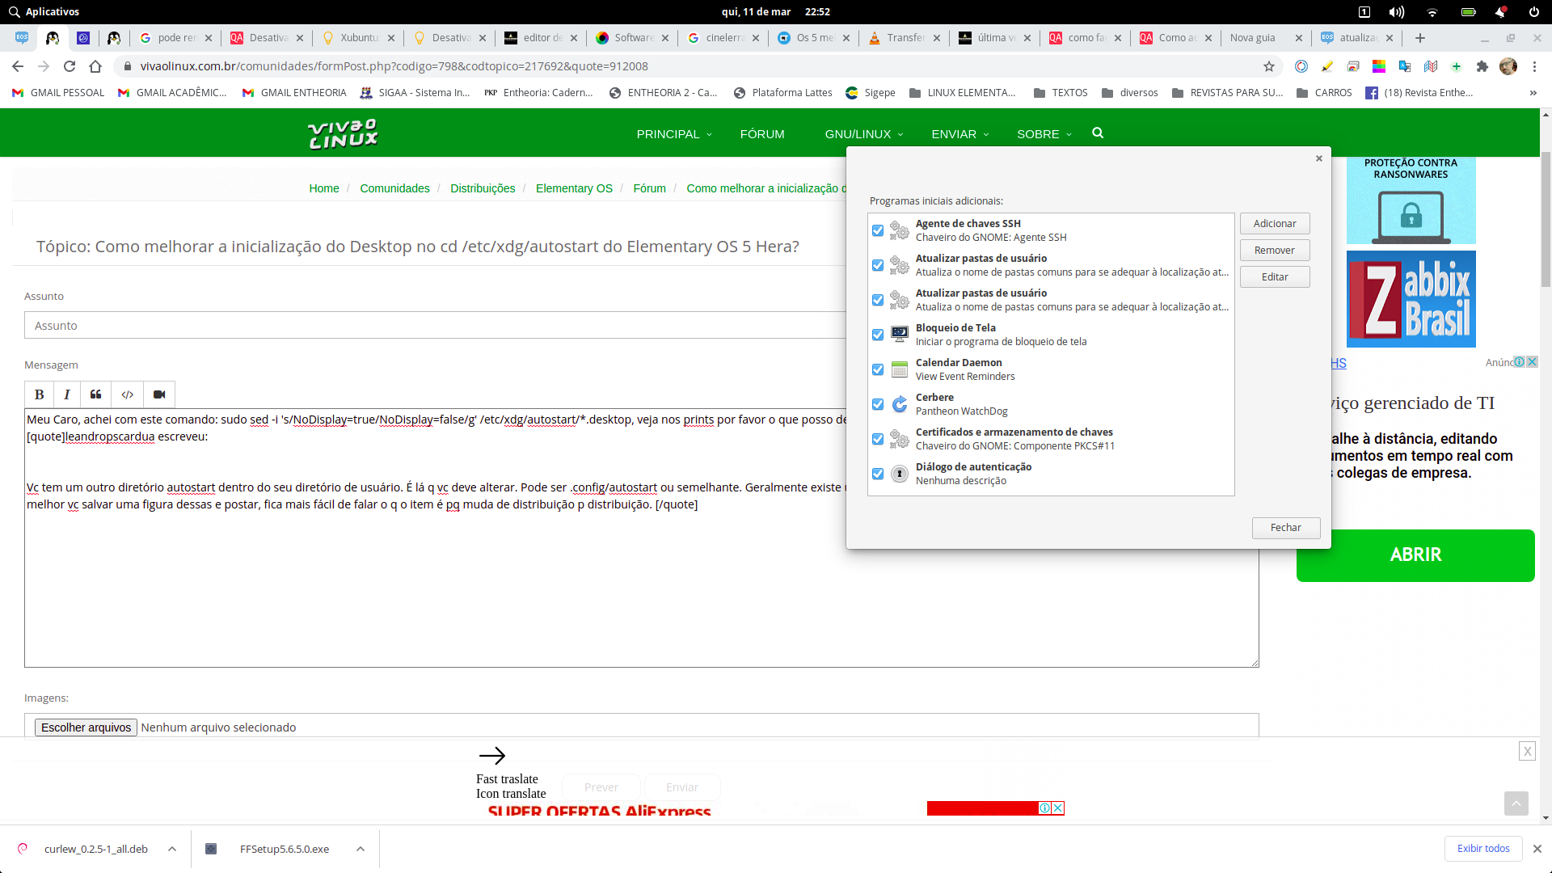Expand options for curlew_0.2.5-1_all.deb download
Viewport: 1552px width, 873px height.
[172, 849]
